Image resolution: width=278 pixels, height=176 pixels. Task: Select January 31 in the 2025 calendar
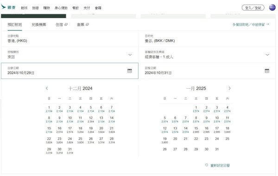(x=217, y=149)
